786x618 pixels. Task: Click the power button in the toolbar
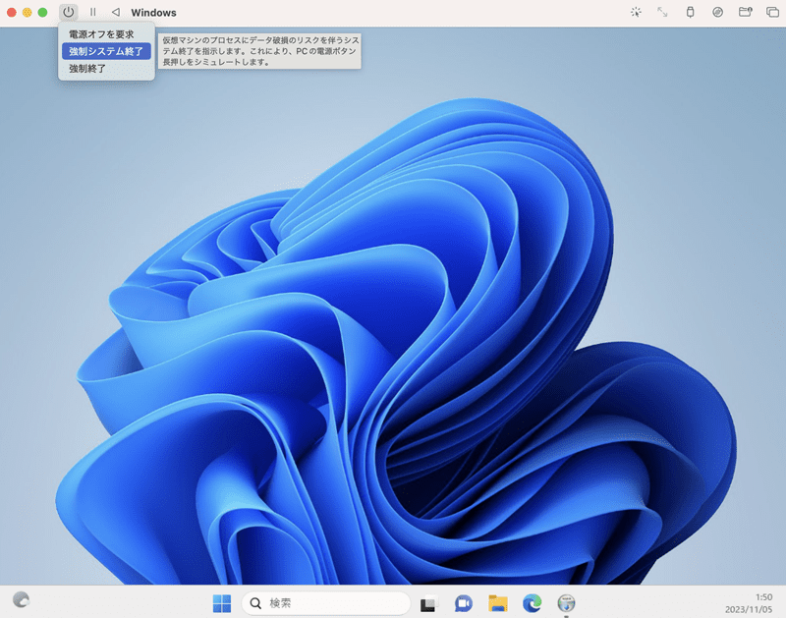pyautogui.click(x=68, y=12)
